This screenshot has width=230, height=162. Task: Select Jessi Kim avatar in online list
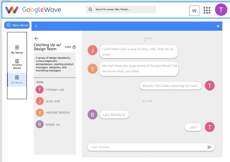(x=39, y=101)
